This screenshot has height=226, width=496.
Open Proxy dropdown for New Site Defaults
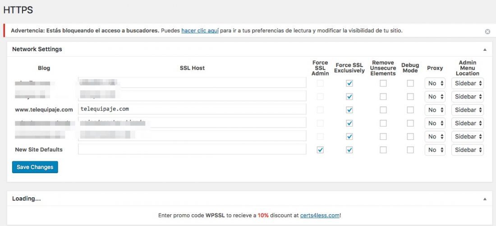435,150
